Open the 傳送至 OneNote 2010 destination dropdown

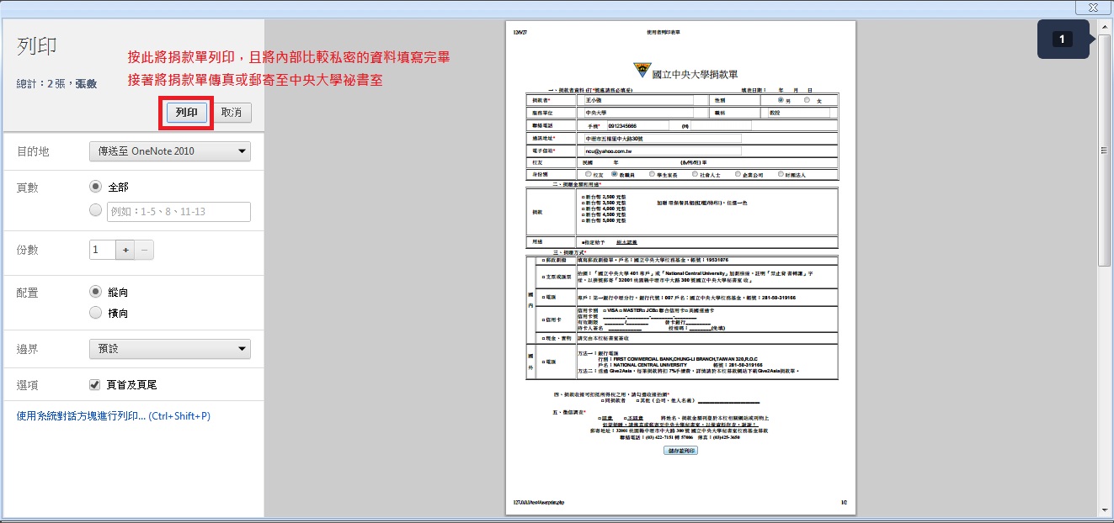pyautogui.click(x=169, y=151)
